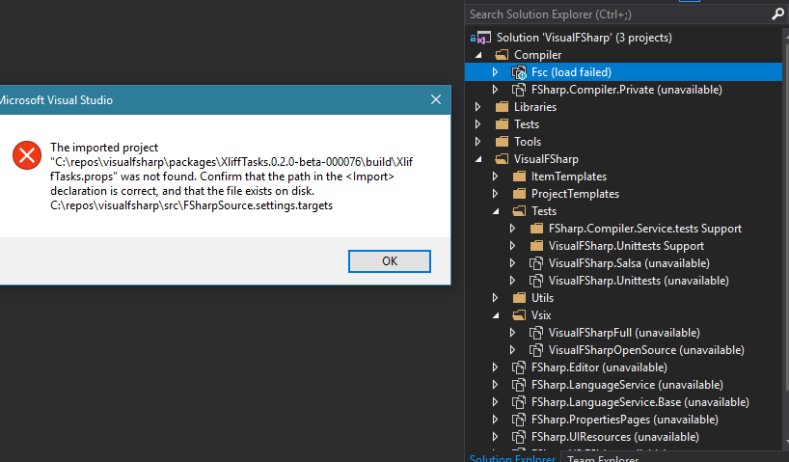Screen dimensions: 789x462
Task: Click the VisualFSharp open folder icon
Action: click(x=502, y=159)
